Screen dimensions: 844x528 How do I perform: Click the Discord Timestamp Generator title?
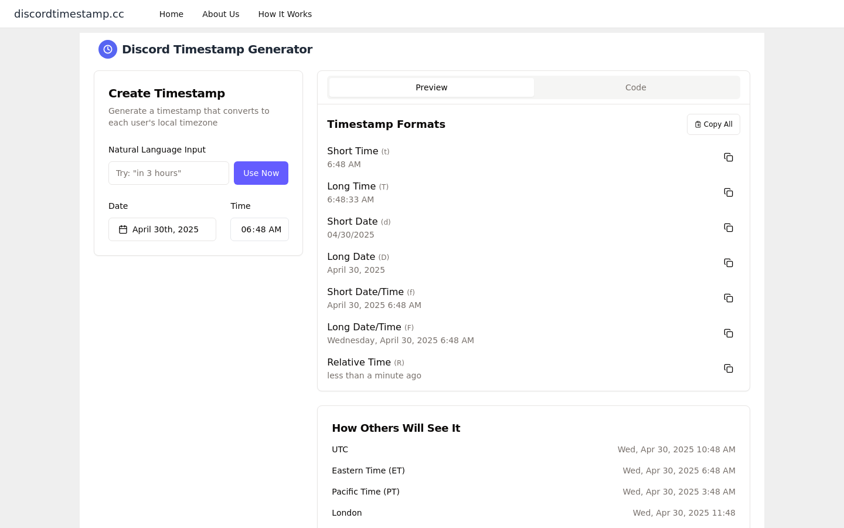point(217,49)
